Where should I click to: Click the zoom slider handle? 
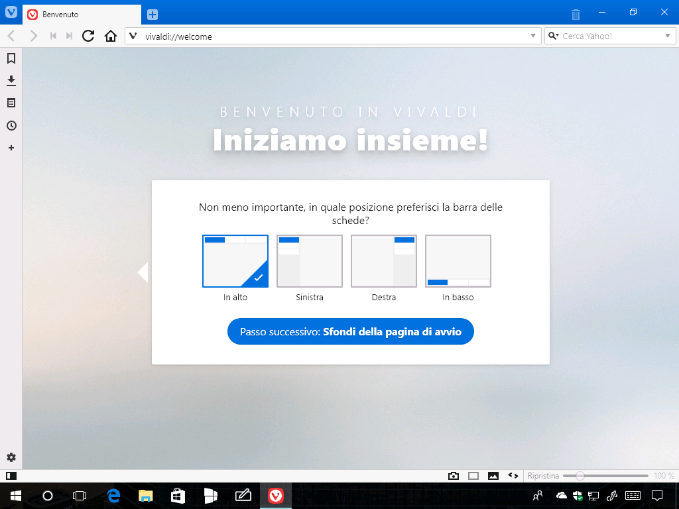580,476
